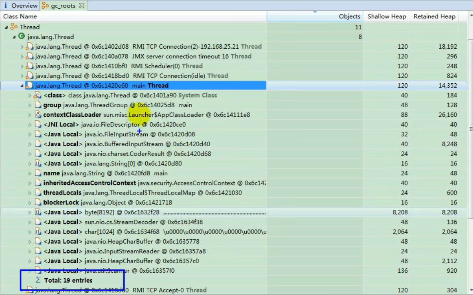
Task: Click the object icon for java.io.InputStreamReader
Action: (x=38, y=251)
